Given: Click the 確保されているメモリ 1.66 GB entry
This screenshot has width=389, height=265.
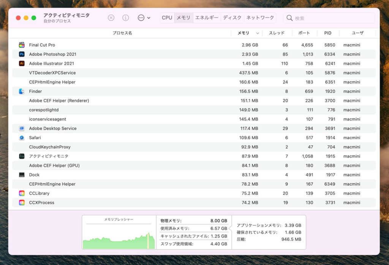Looking at the screenshot, I should click(269, 232).
